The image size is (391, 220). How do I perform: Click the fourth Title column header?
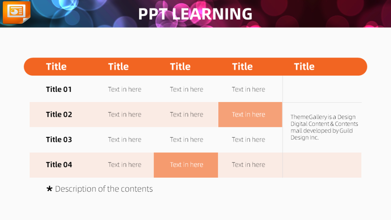[x=242, y=67]
